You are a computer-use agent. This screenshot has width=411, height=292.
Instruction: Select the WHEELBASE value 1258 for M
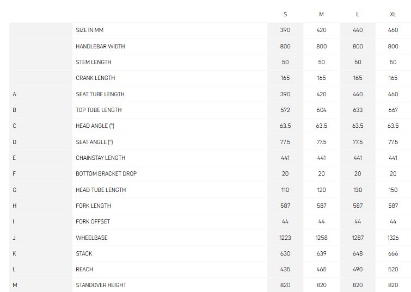click(x=321, y=238)
